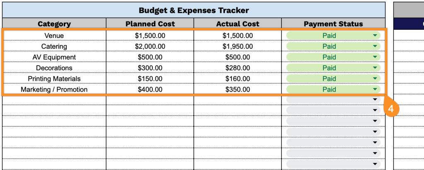Click the orange step 4 badge
424x170 pixels.
(392, 108)
